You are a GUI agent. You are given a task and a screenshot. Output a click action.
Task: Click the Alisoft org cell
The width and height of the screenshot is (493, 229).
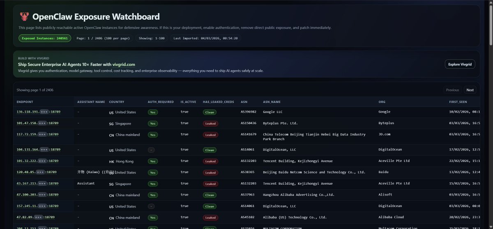click(385, 194)
